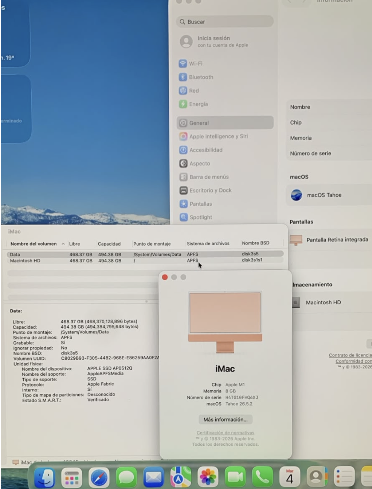Screen dimensions: 372x489
Task: Click serial number H4TG10FHQ6XJ text
Action: [242, 397]
